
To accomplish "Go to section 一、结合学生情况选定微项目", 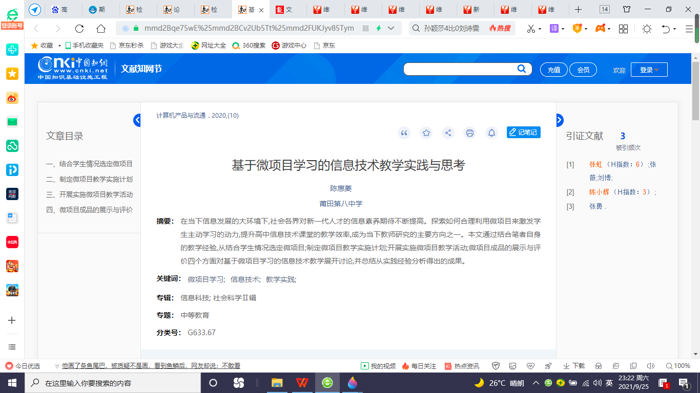I will click(89, 164).
